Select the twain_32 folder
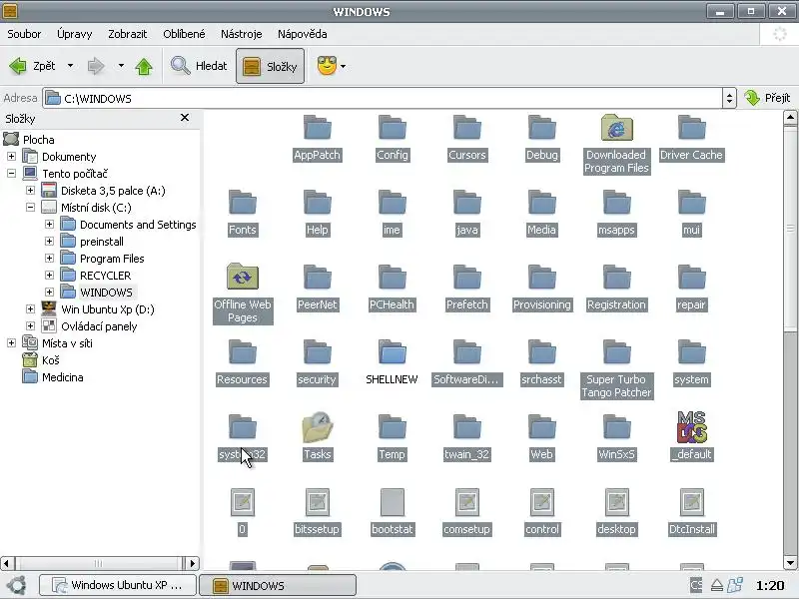The image size is (799, 599). click(x=466, y=437)
